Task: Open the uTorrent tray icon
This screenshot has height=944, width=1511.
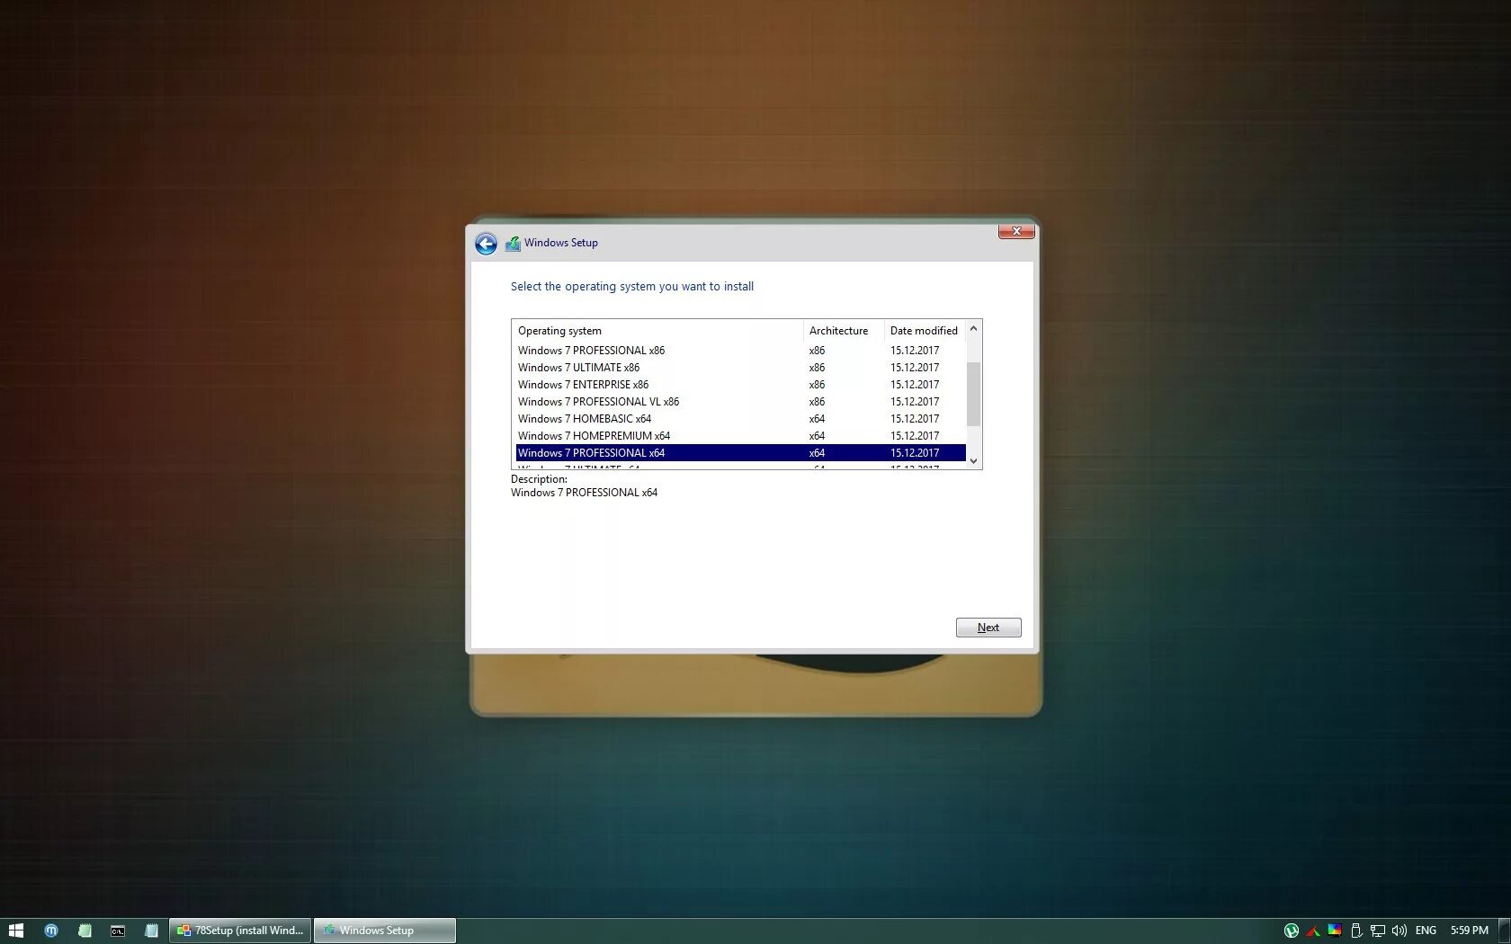Action: [1292, 931]
